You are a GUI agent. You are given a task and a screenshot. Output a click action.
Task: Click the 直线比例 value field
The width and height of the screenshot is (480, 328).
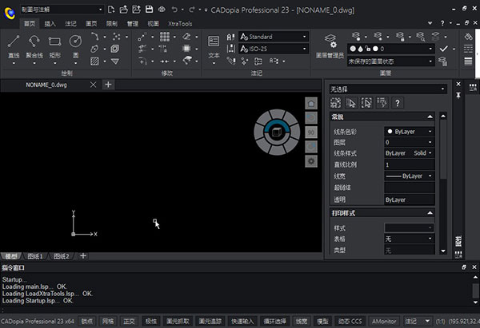pos(409,164)
